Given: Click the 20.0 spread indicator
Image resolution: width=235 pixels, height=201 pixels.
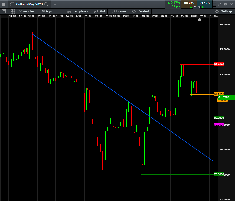Looking at the screenshot, I should point(197,7).
